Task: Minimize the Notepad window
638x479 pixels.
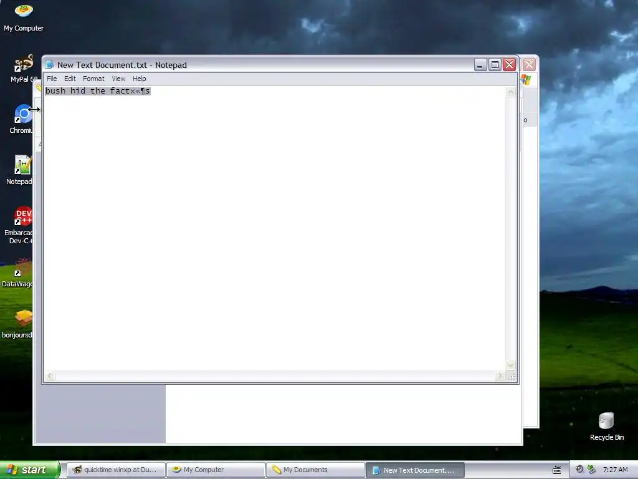Action: [480, 65]
